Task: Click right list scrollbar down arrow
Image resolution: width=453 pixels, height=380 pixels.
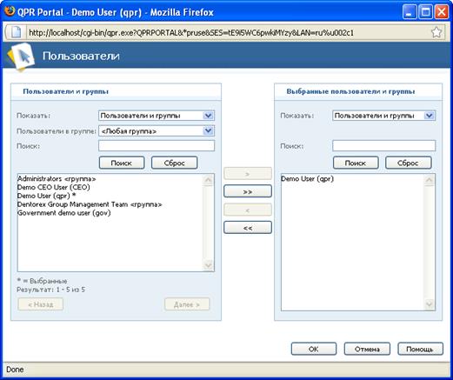Action: tap(430, 304)
